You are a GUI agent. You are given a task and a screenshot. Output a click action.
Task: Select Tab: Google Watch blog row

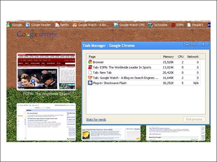pos(143,78)
